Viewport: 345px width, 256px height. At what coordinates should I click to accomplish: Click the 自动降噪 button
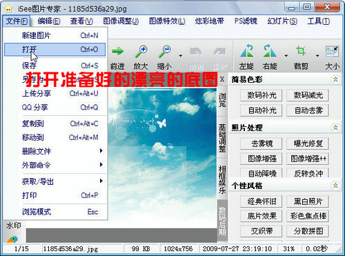click(262, 173)
